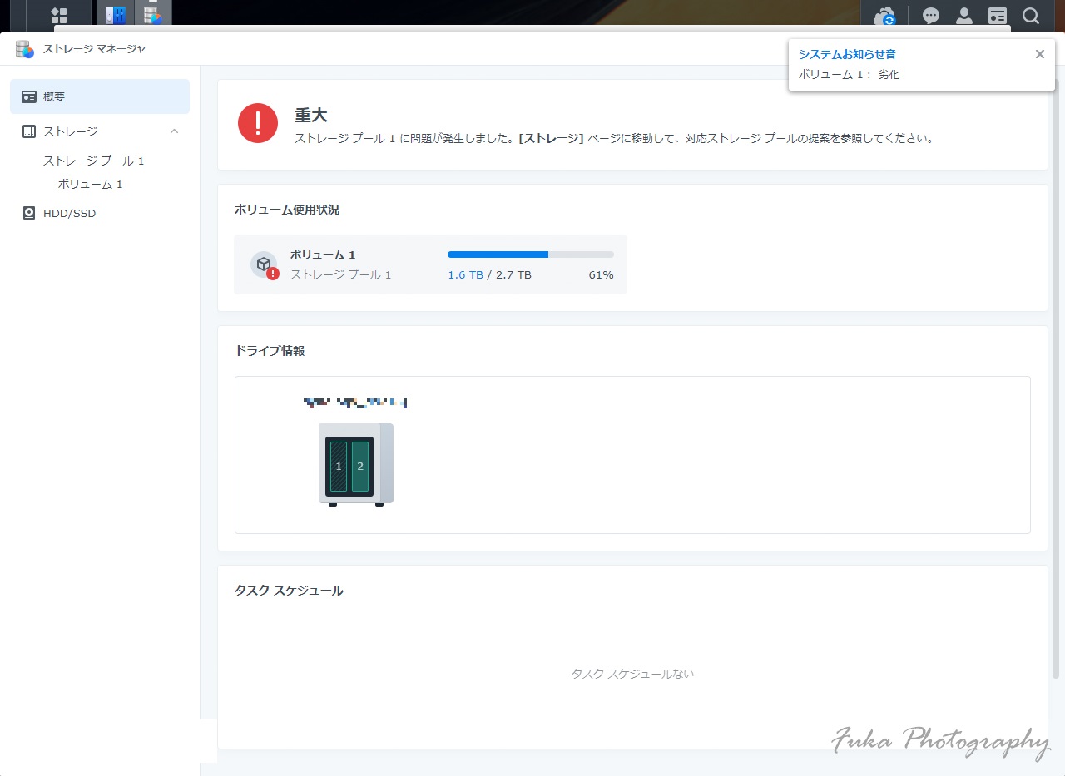Open the user account options icon
This screenshot has height=776, width=1065.
[964, 16]
